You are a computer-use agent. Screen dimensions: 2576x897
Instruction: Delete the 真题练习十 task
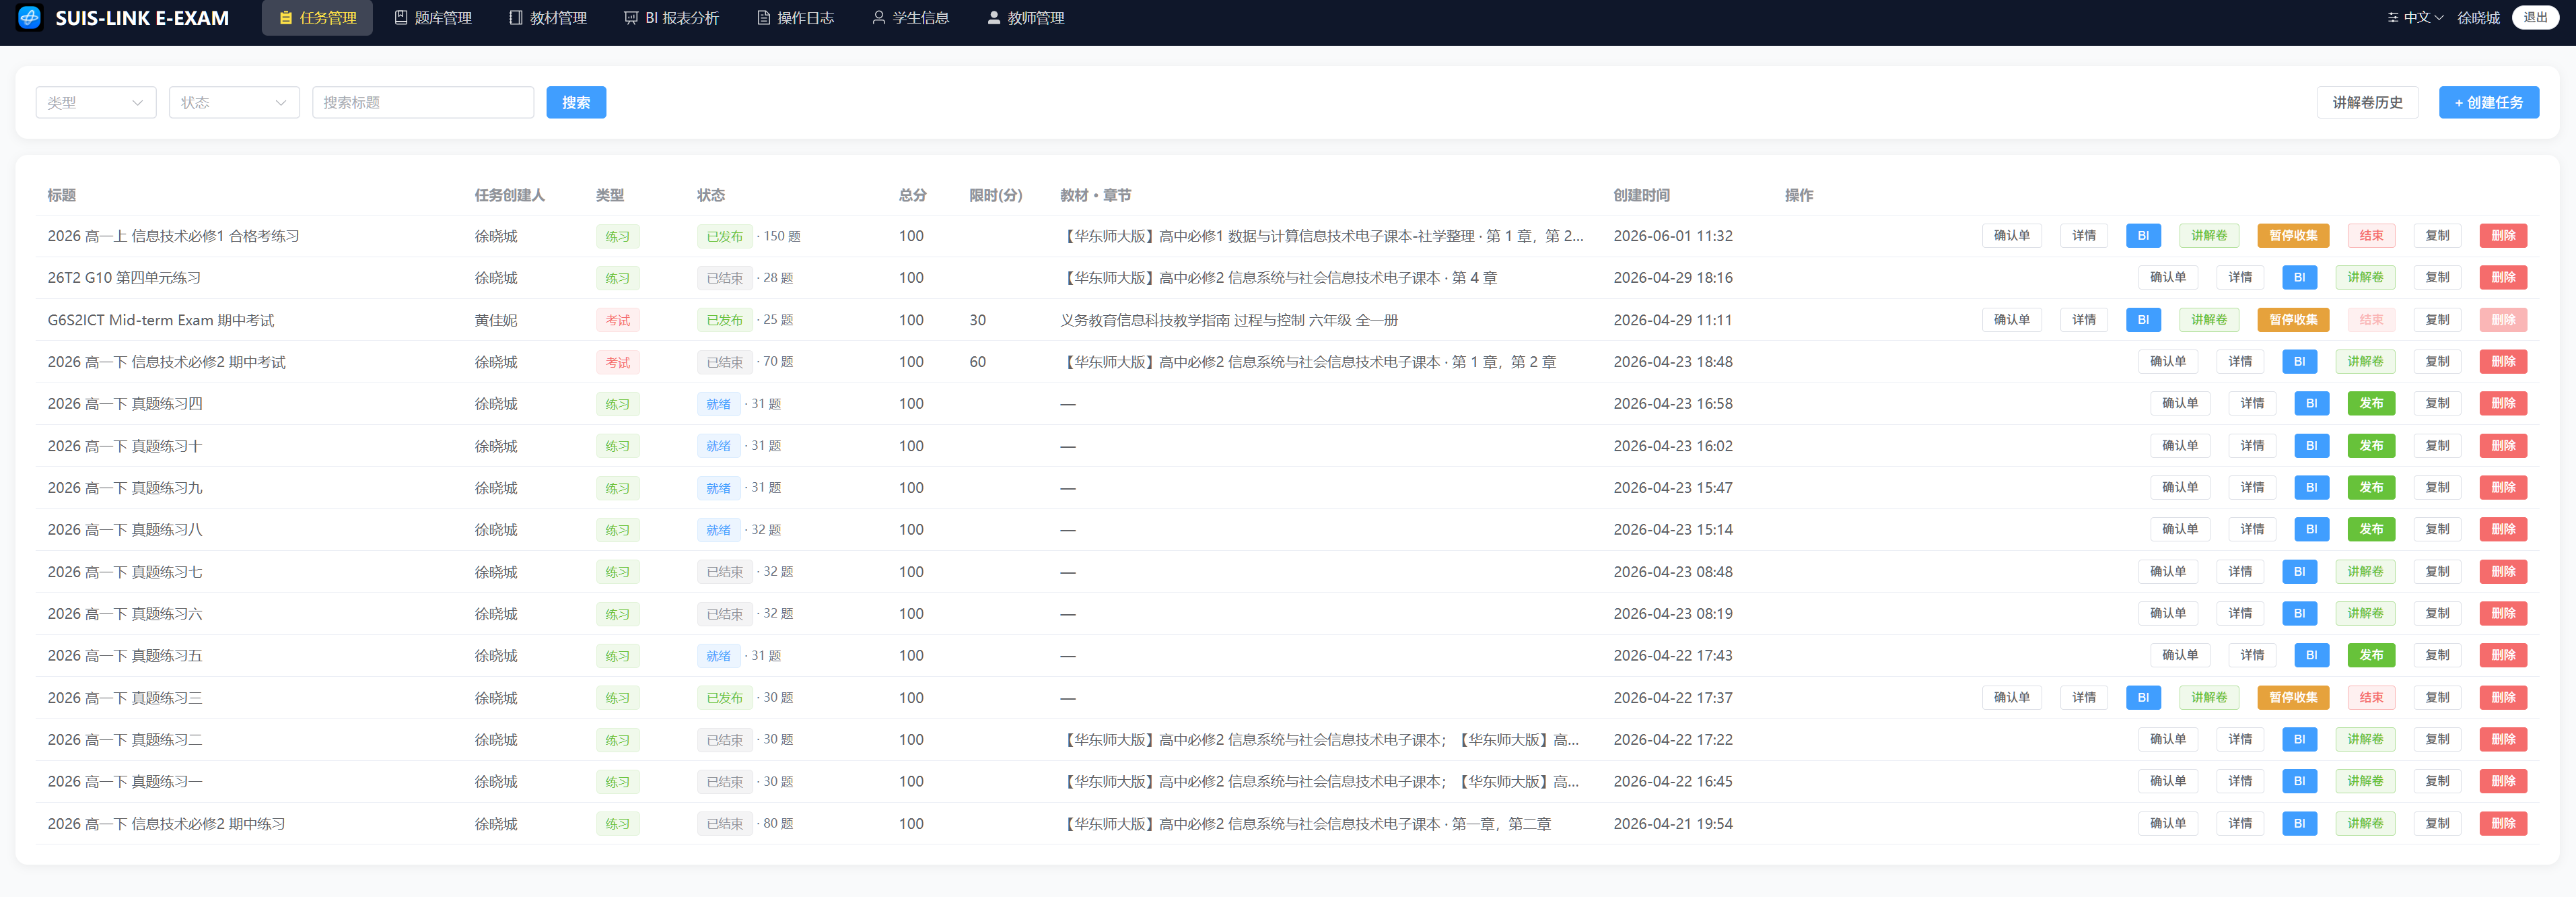[x=2503, y=446]
